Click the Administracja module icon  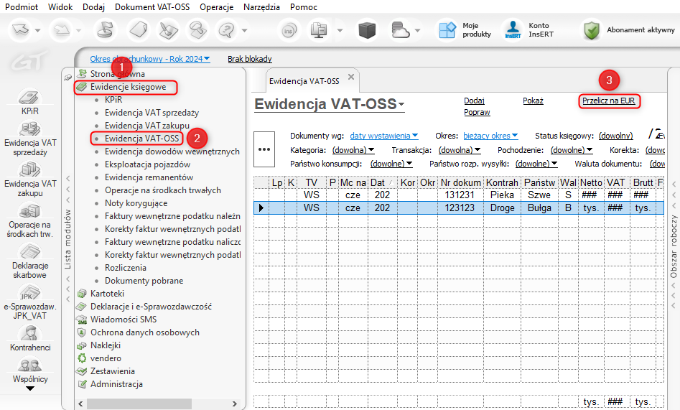82,384
